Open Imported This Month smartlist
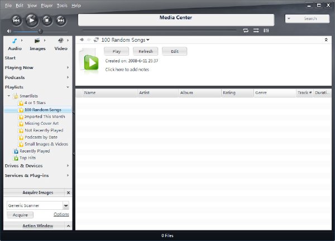335x241 pixels. click(x=45, y=117)
